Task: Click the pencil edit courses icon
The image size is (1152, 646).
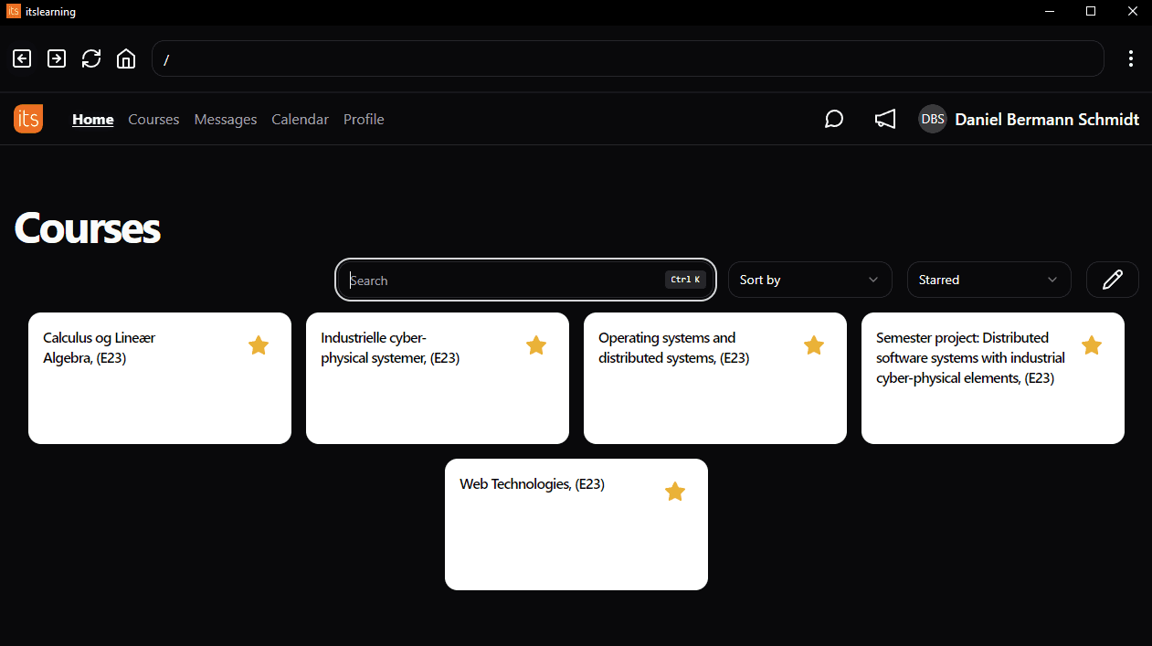Action: tap(1113, 280)
